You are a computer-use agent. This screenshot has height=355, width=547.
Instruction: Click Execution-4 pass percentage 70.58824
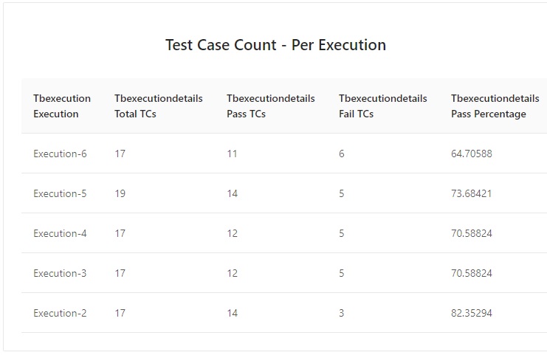click(472, 233)
